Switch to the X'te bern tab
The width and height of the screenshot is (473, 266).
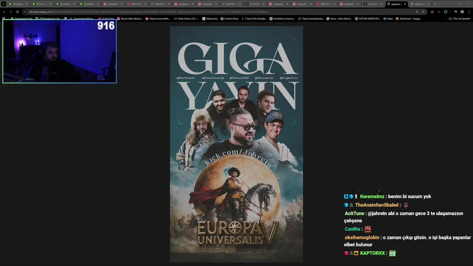(373, 4)
